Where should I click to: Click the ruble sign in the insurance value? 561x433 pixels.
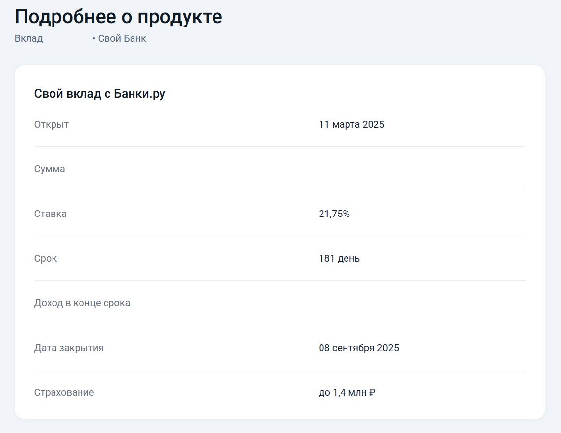[372, 393]
